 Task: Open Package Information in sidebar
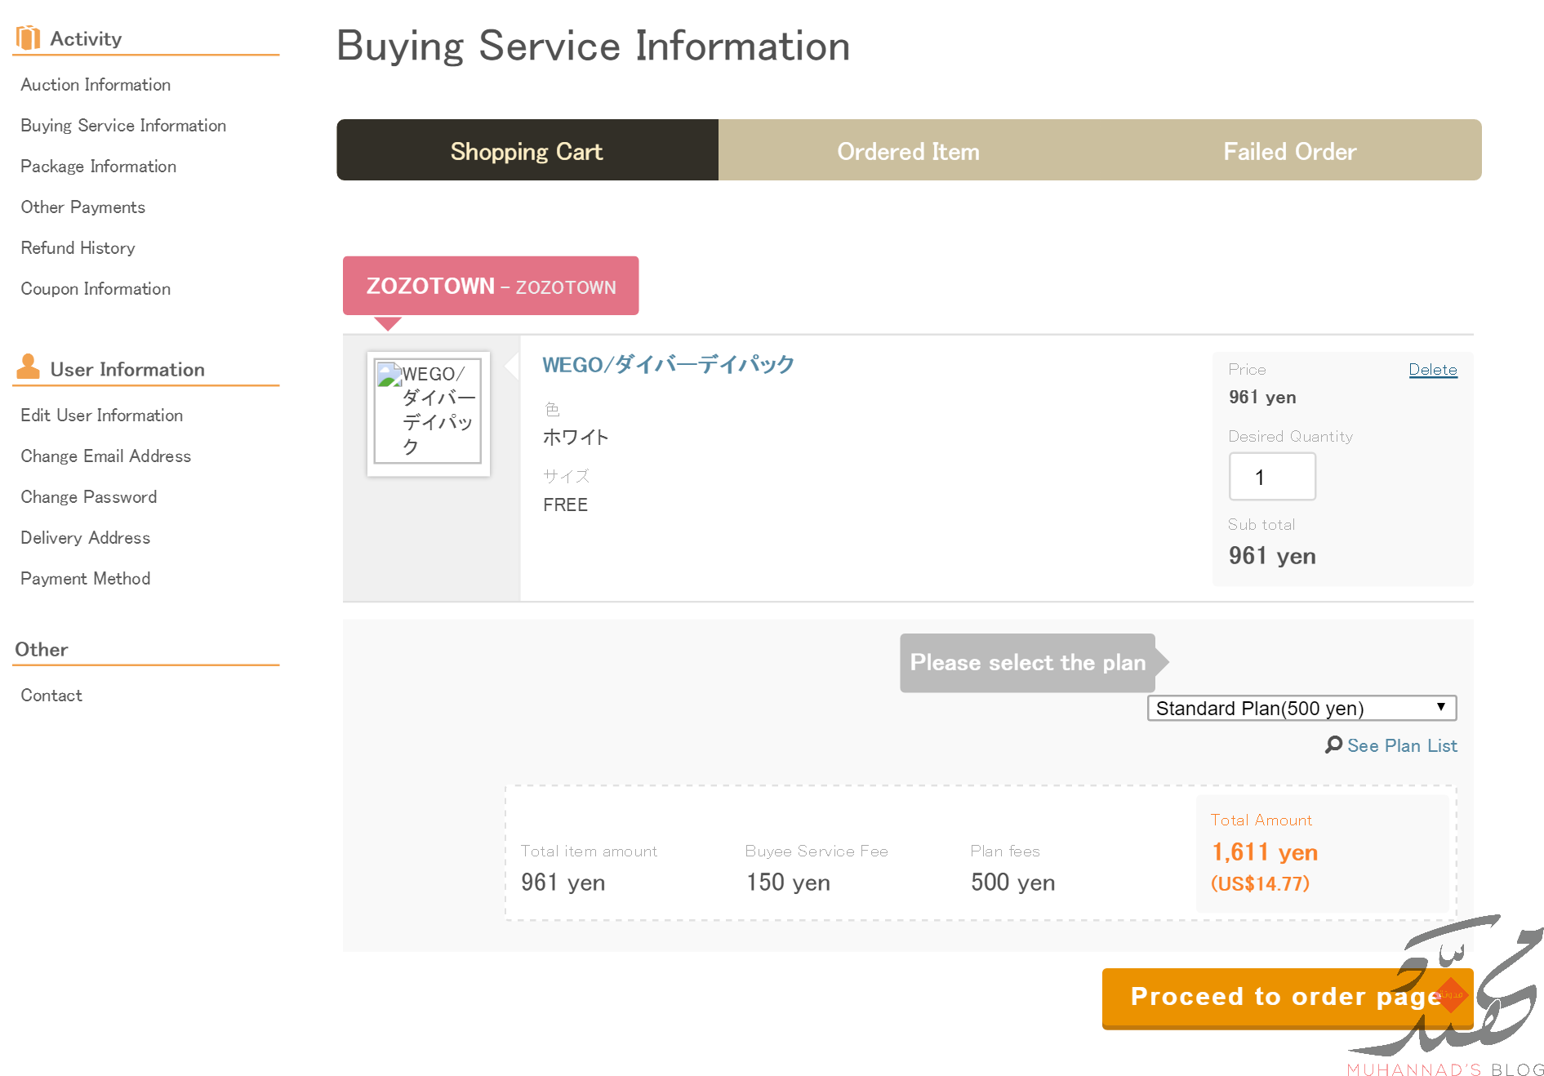[98, 167]
